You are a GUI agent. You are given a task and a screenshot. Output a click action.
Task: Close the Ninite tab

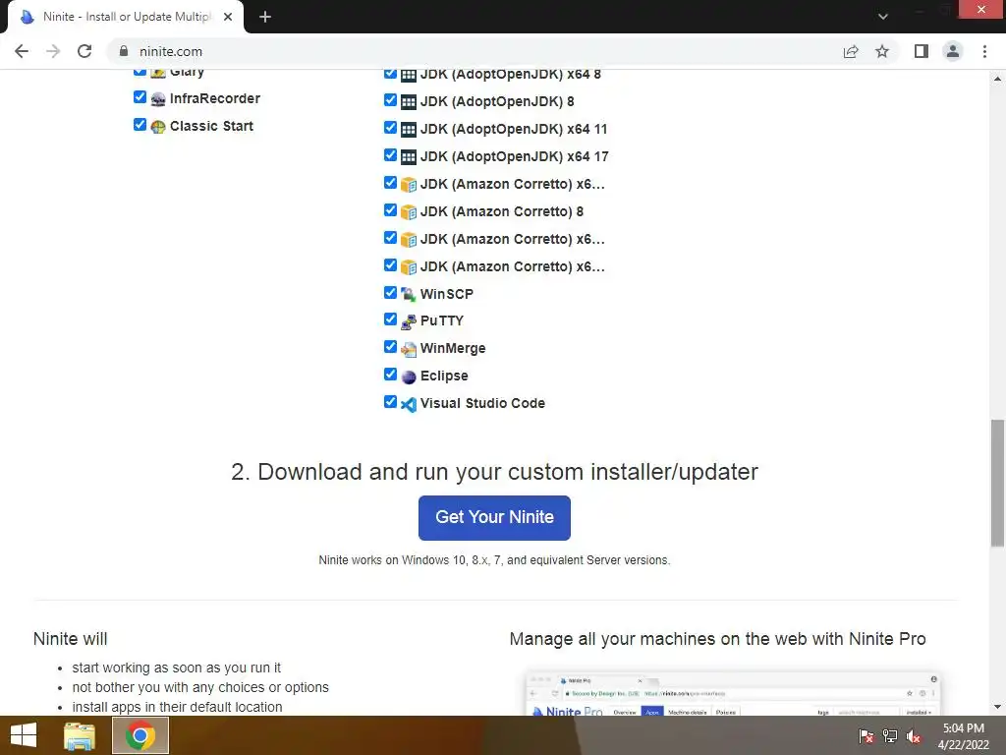tap(228, 18)
